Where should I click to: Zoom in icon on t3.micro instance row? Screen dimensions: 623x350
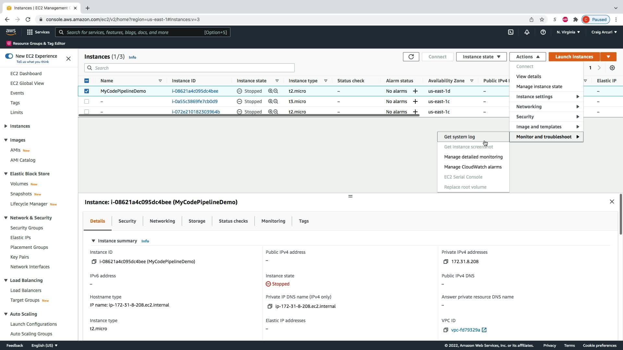(x=270, y=101)
